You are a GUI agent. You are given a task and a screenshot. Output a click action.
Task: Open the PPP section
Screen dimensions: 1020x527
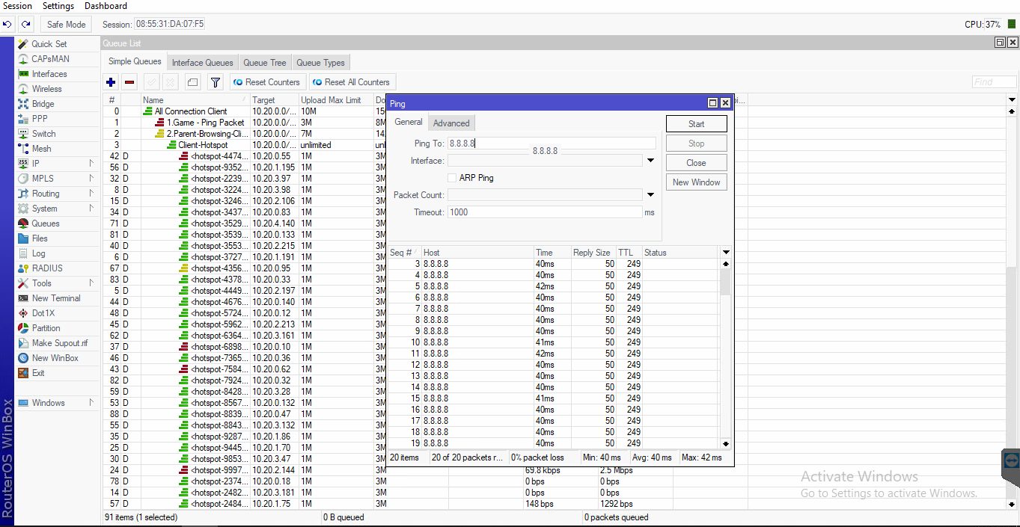tap(40, 119)
